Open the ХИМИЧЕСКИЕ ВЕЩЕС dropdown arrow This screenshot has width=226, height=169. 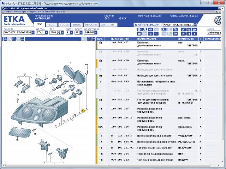pos(195,25)
